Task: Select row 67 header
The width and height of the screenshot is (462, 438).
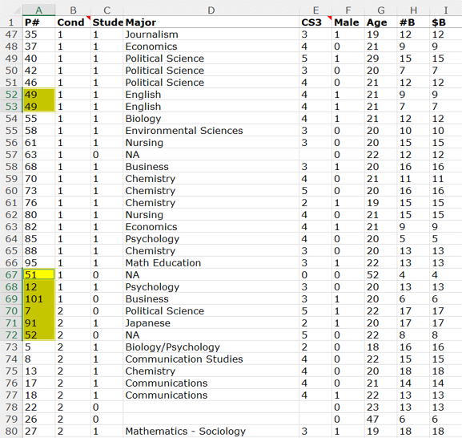Action: tap(11, 275)
